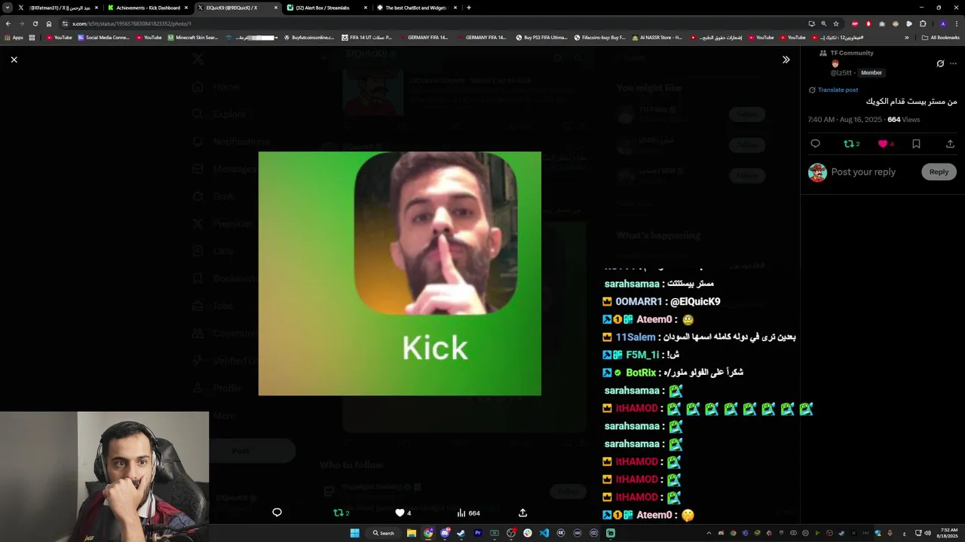
Task: Focus the Post your reply field
Action: coord(863,172)
